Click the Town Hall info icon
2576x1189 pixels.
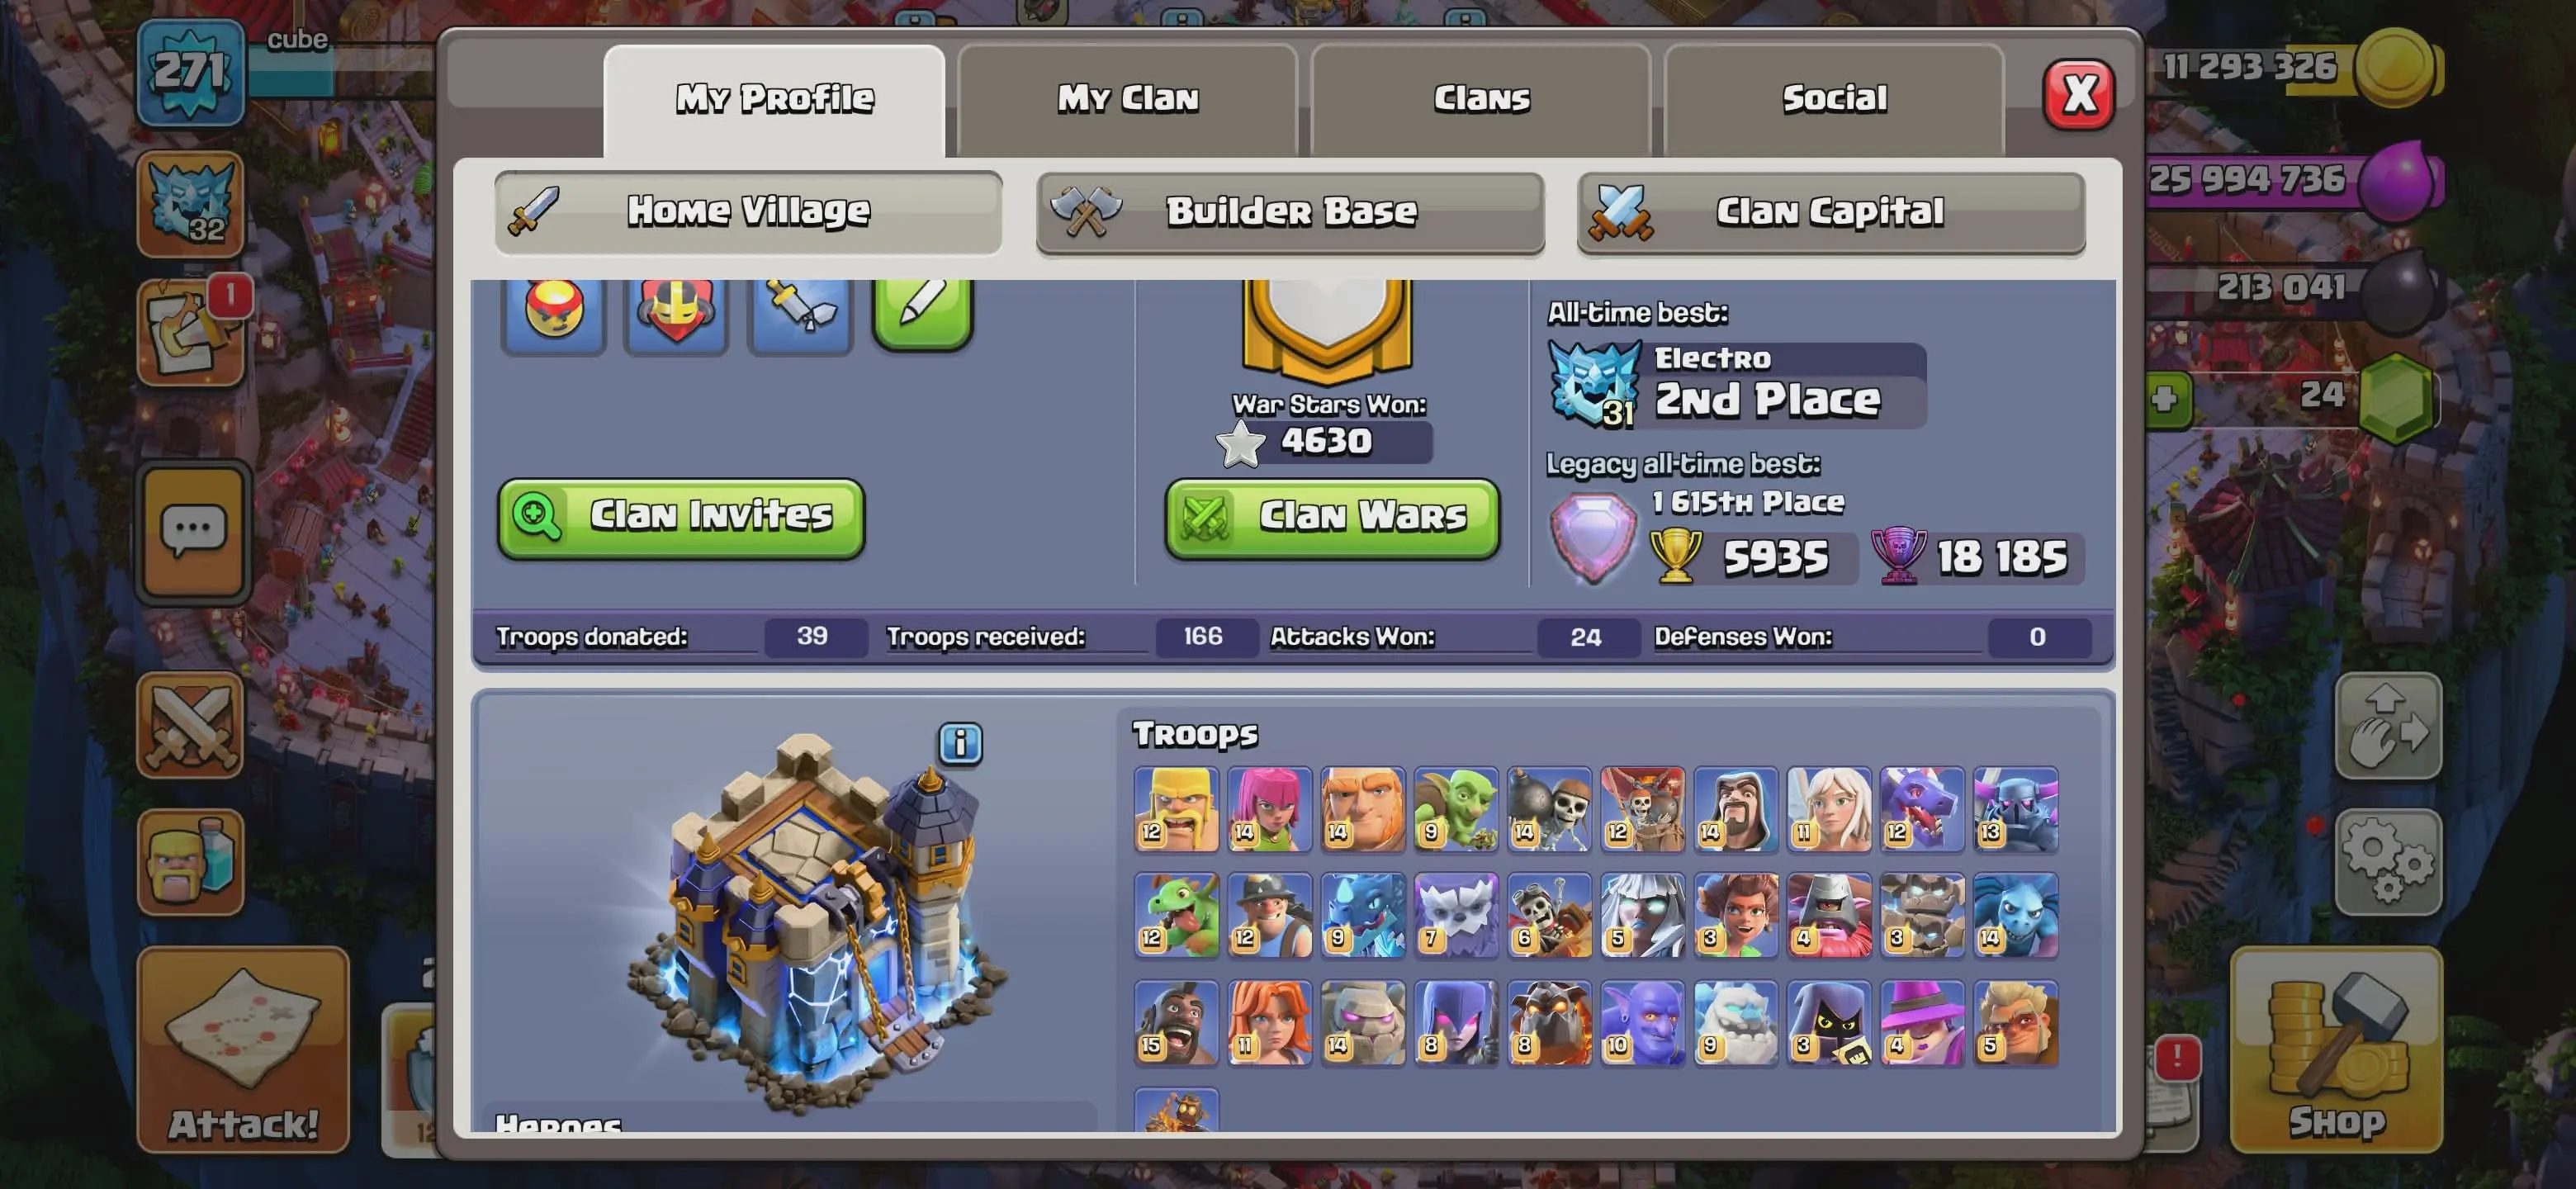click(960, 743)
